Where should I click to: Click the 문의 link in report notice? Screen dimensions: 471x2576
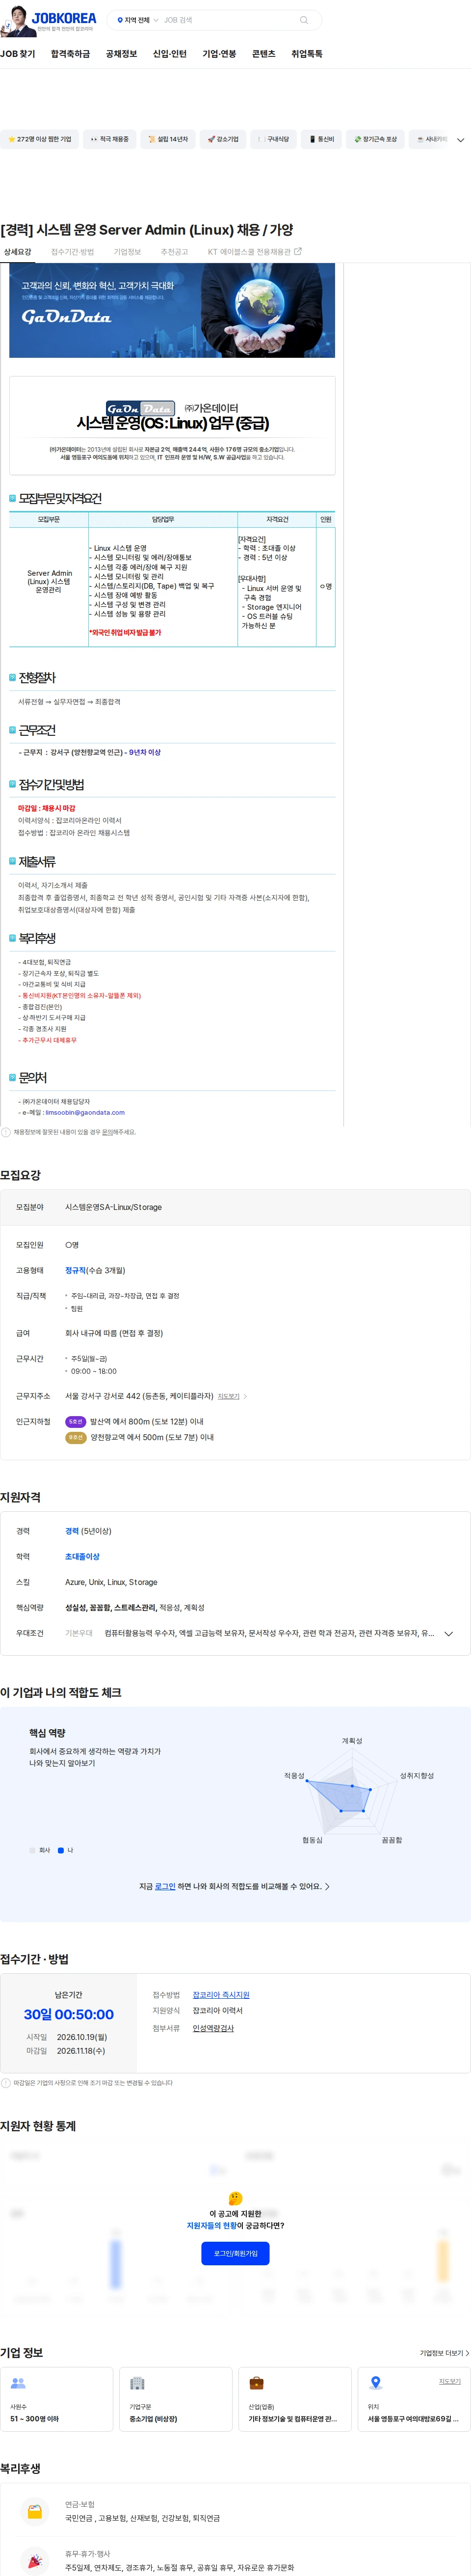[107, 1132]
